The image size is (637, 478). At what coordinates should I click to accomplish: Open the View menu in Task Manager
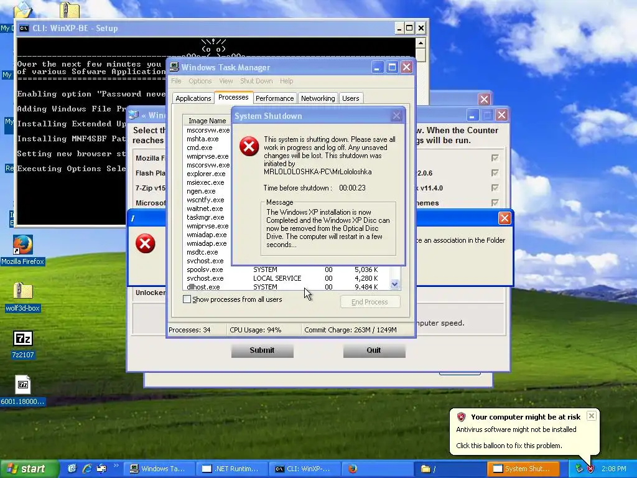coord(226,81)
